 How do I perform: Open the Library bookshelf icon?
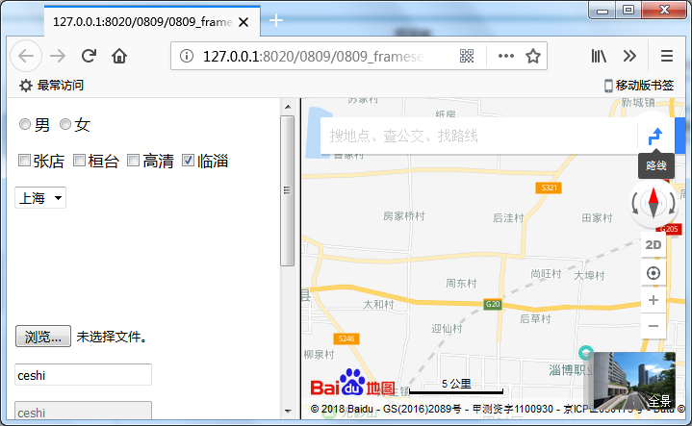pyautogui.click(x=599, y=56)
